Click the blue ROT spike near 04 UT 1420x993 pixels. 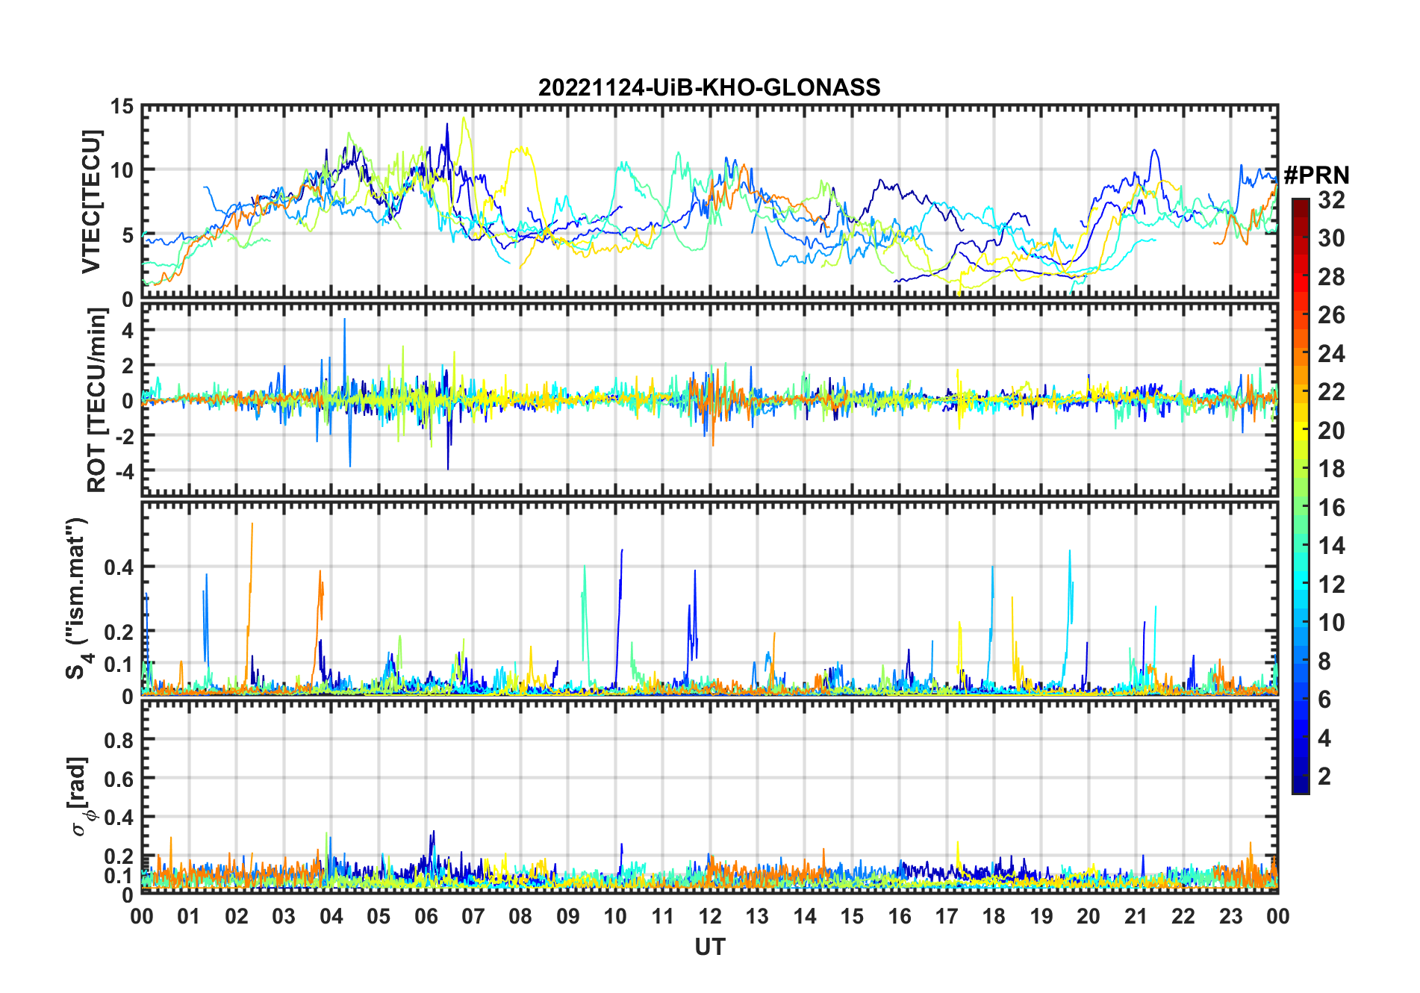pos(344,321)
